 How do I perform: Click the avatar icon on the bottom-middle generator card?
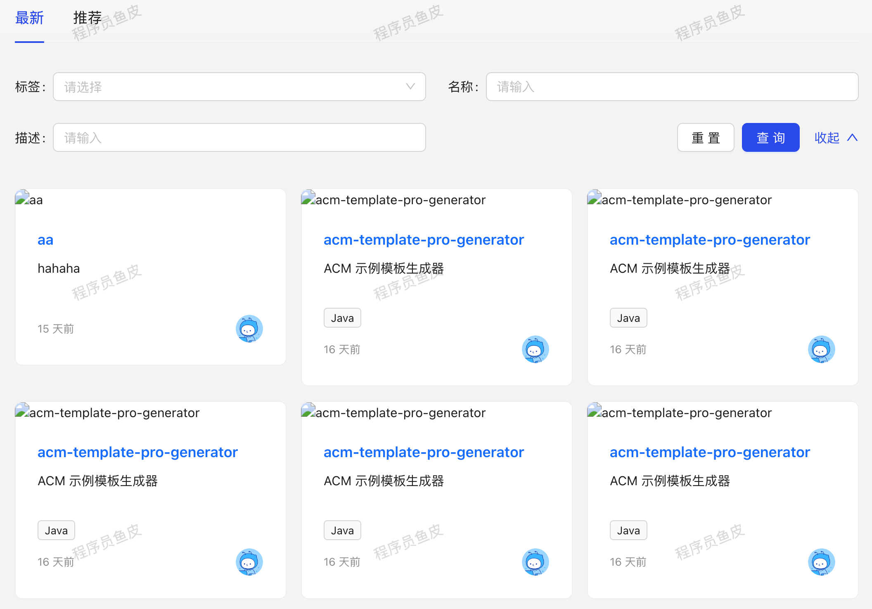click(535, 562)
